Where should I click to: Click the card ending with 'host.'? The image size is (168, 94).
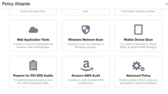(x=86, y=12)
